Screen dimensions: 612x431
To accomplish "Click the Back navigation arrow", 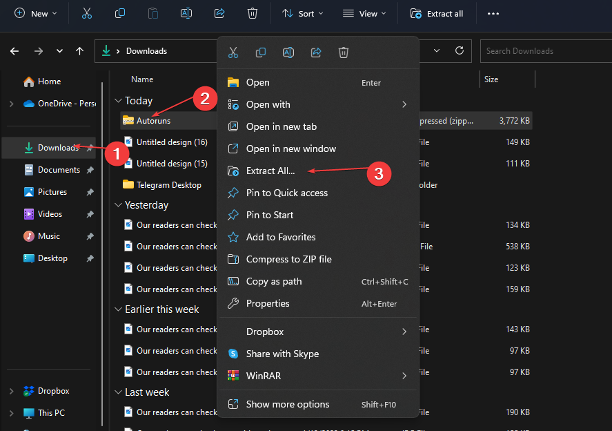I will click(14, 50).
